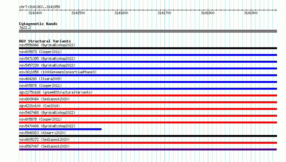Click the red nsv605878 variant bar
This screenshot has height=162, width=286.
click(148, 122)
